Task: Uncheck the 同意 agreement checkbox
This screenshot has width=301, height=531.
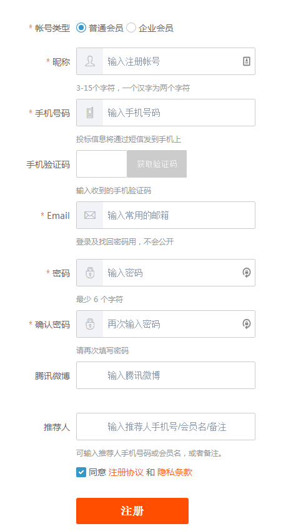Action: pyautogui.click(x=81, y=472)
